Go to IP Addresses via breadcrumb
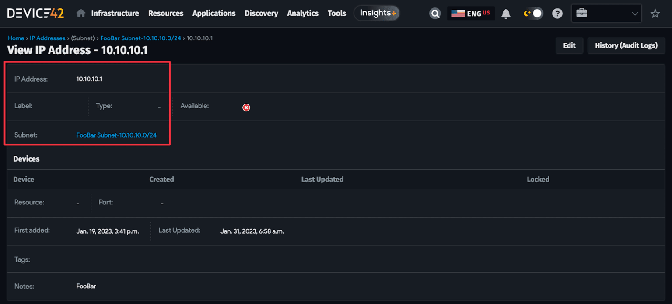This screenshot has width=672, height=304. pyautogui.click(x=48, y=38)
